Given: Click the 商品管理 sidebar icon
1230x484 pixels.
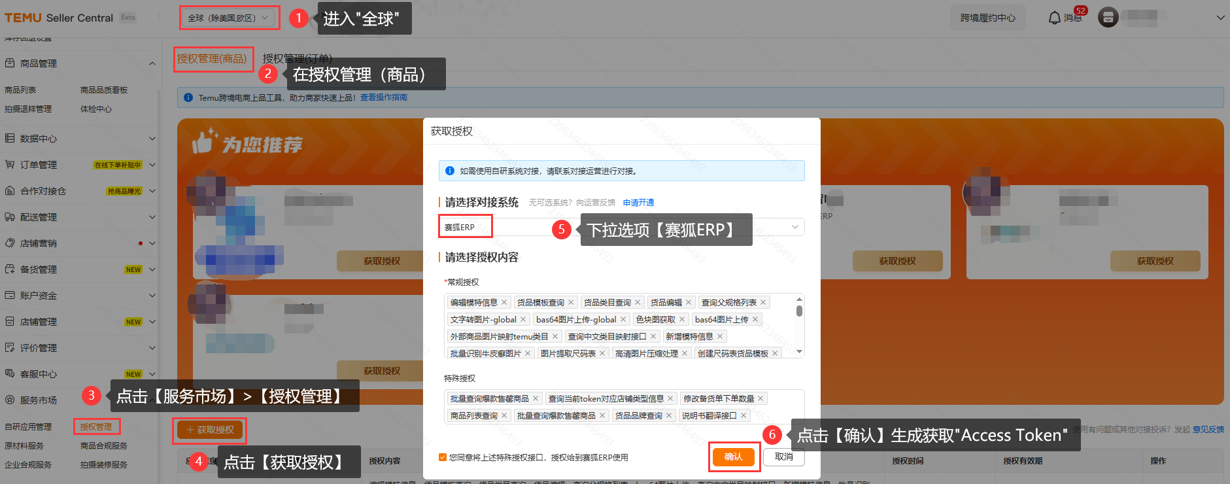Looking at the screenshot, I should (x=10, y=63).
